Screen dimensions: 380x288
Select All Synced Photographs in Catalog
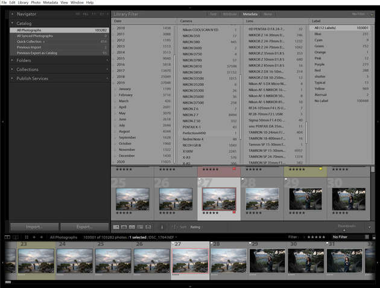tap(59, 36)
